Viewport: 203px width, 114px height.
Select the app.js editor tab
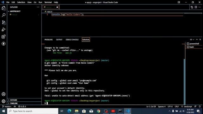pos(51,7)
